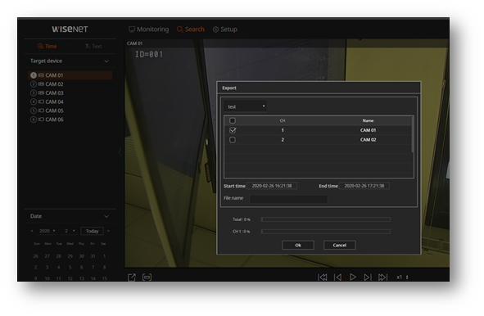Image resolution: width=484 pixels, height=316 pixels.
Task: Click the CH1 progress bar
Action: (326, 232)
